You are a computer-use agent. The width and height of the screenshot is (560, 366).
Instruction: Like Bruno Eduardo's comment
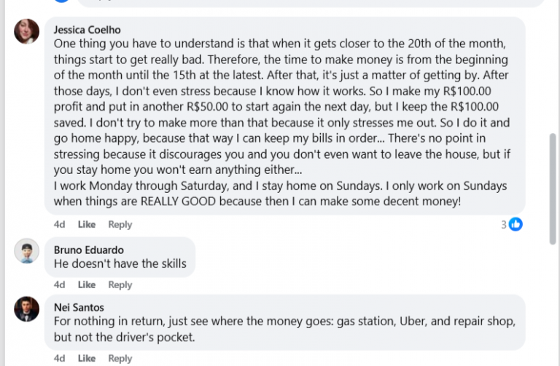[87, 285]
